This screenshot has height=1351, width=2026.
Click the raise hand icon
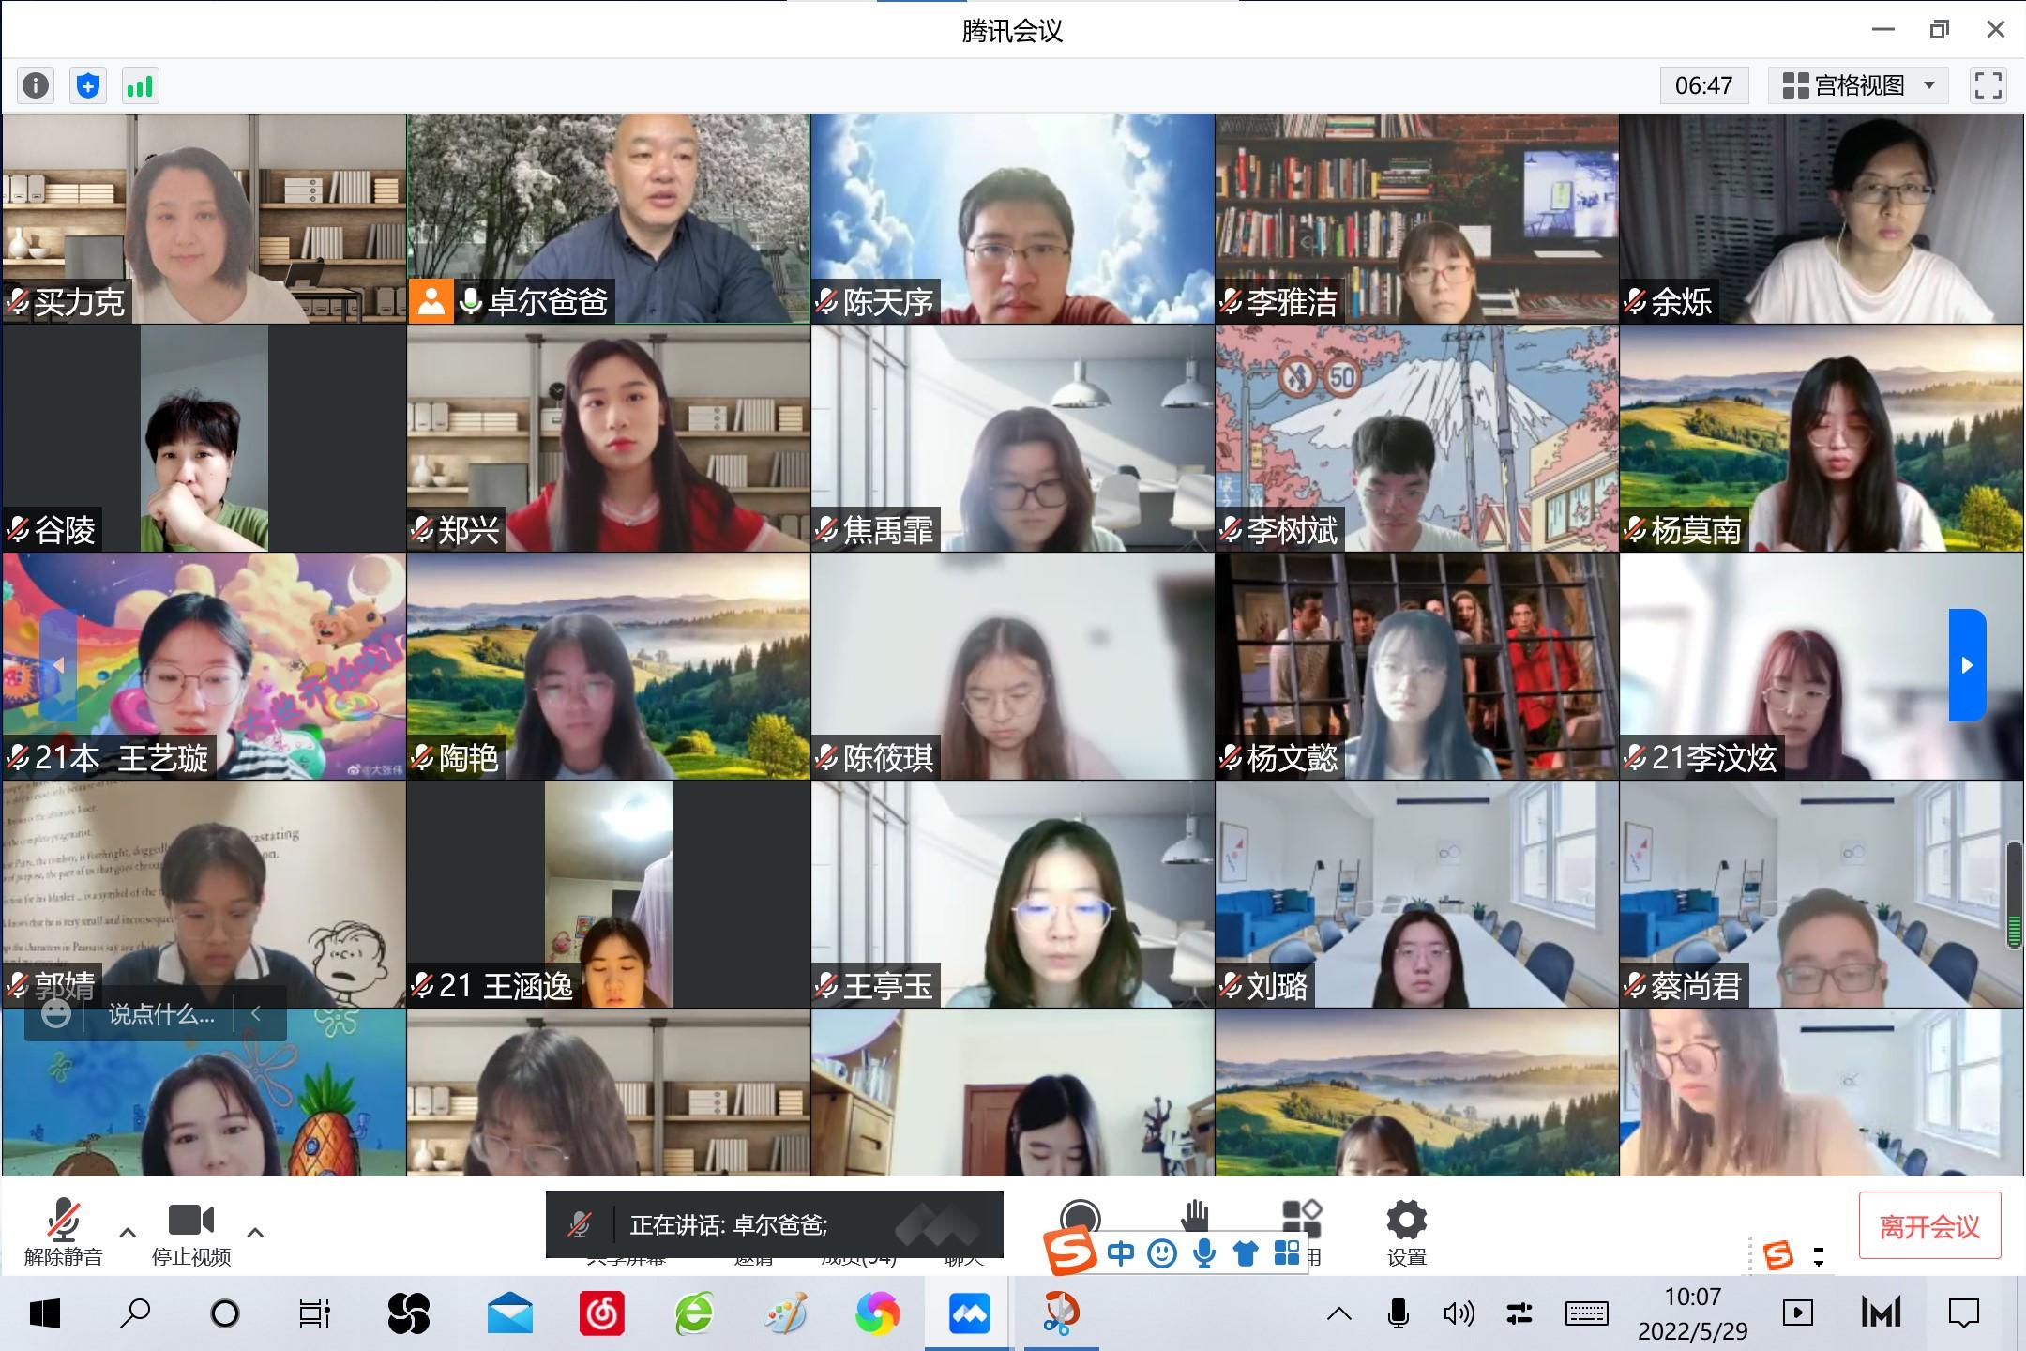click(x=1194, y=1216)
